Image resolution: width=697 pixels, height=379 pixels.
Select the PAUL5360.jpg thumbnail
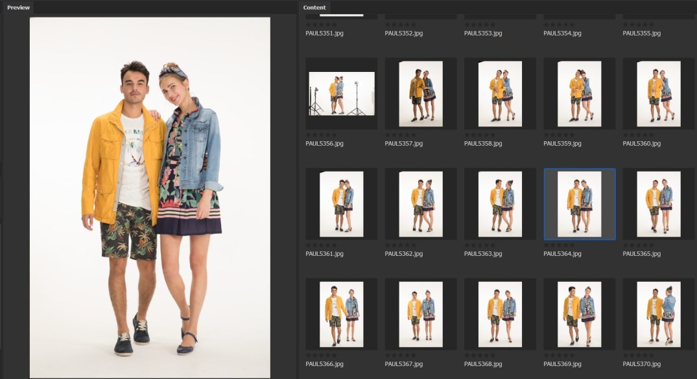click(659, 93)
